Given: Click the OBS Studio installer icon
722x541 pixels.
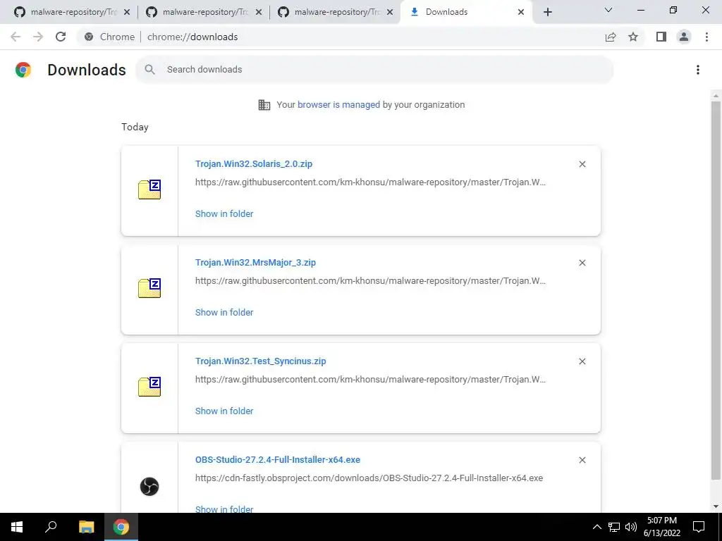Looking at the screenshot, I should [149, 486].
